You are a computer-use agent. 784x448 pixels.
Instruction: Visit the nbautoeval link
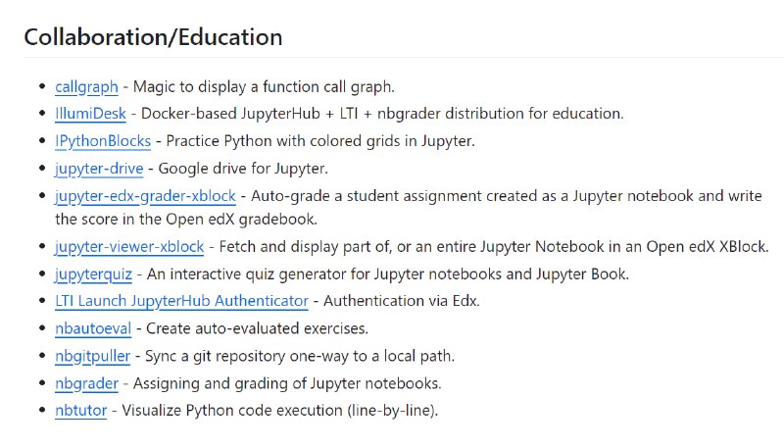tap(93, 328)
